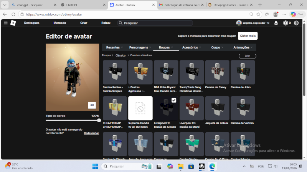The height and width of the screenshot is (172, 307).
Task: Open browser settings and more menu
Action: (284, 14)
